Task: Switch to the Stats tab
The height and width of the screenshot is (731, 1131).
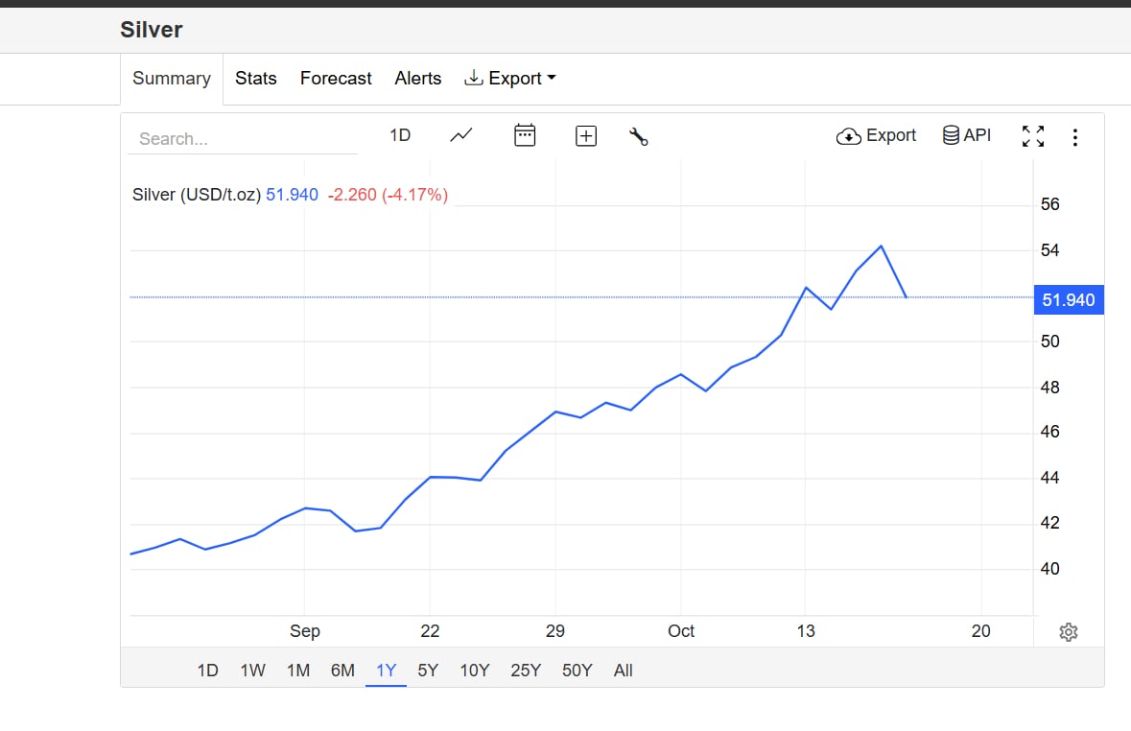Action: (x=256, y=79)
